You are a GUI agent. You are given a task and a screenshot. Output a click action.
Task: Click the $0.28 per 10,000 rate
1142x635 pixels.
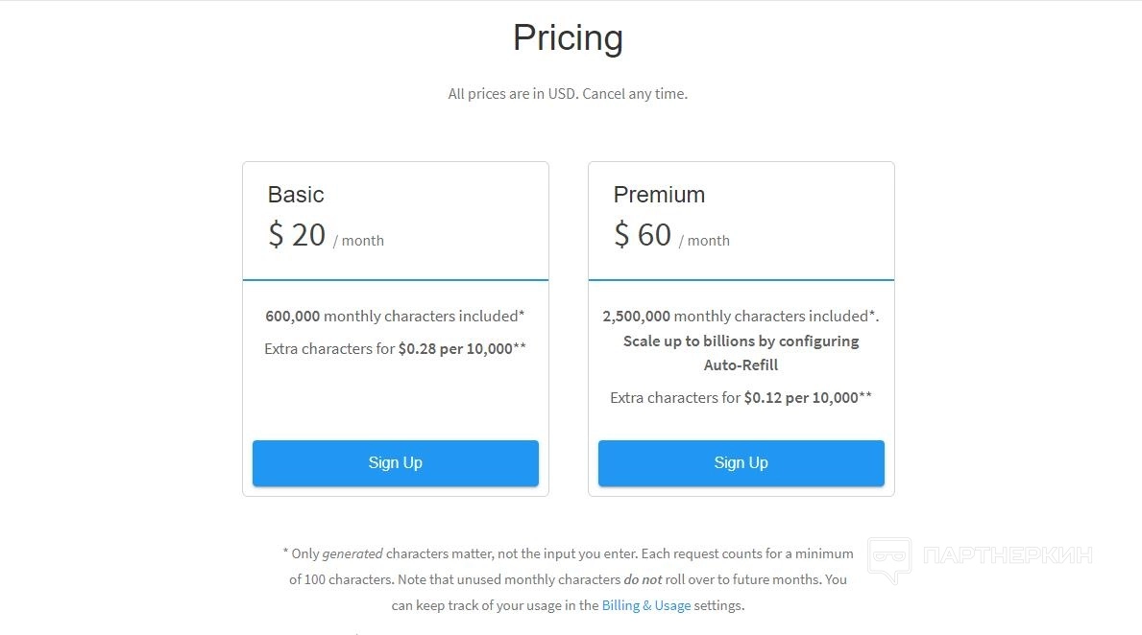click(x=456, y=349)
